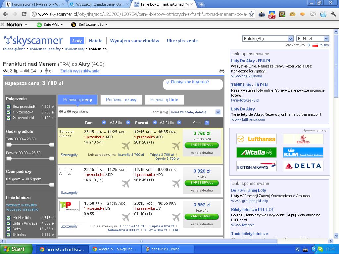Open Delta sponsor logo
339x254 pixels.
pyautogui.click(x=303, y=166)
